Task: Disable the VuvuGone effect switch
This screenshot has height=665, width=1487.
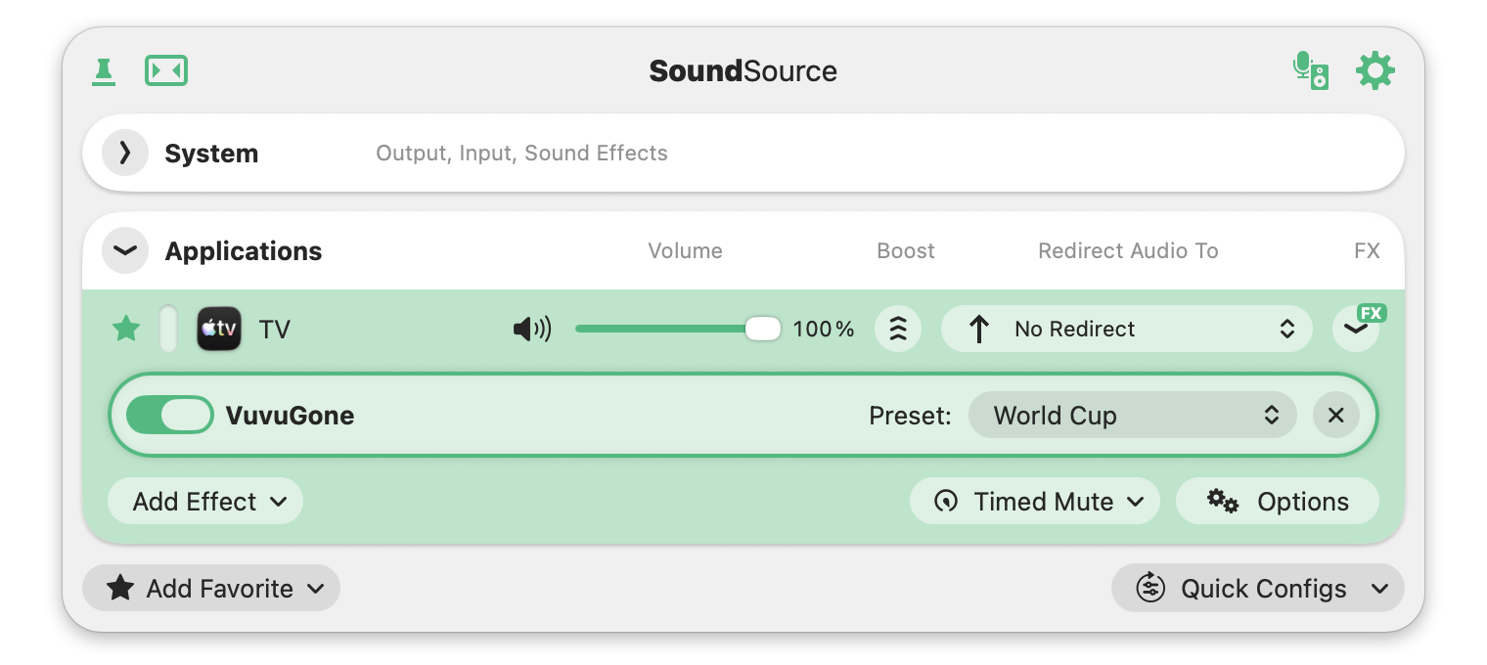Action: 170,415
